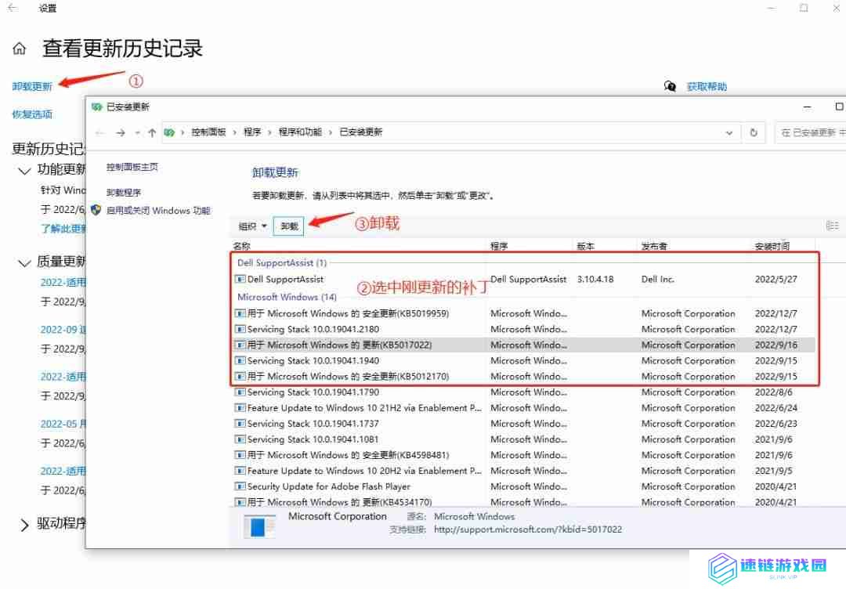This screenshot has width=846, height=589.
Task: Expand the 驱动程序 section chevron
Action: point(24,525)
